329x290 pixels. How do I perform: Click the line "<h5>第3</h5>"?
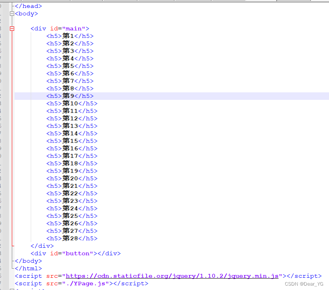[70, 51]
